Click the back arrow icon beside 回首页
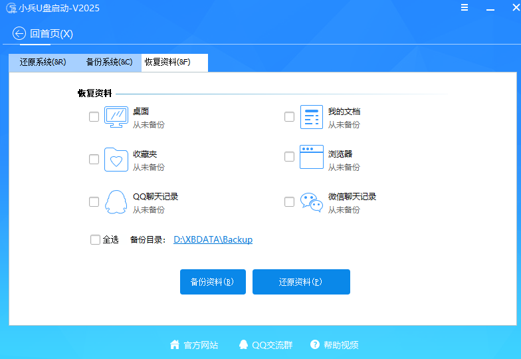 [x=19, y=33]
